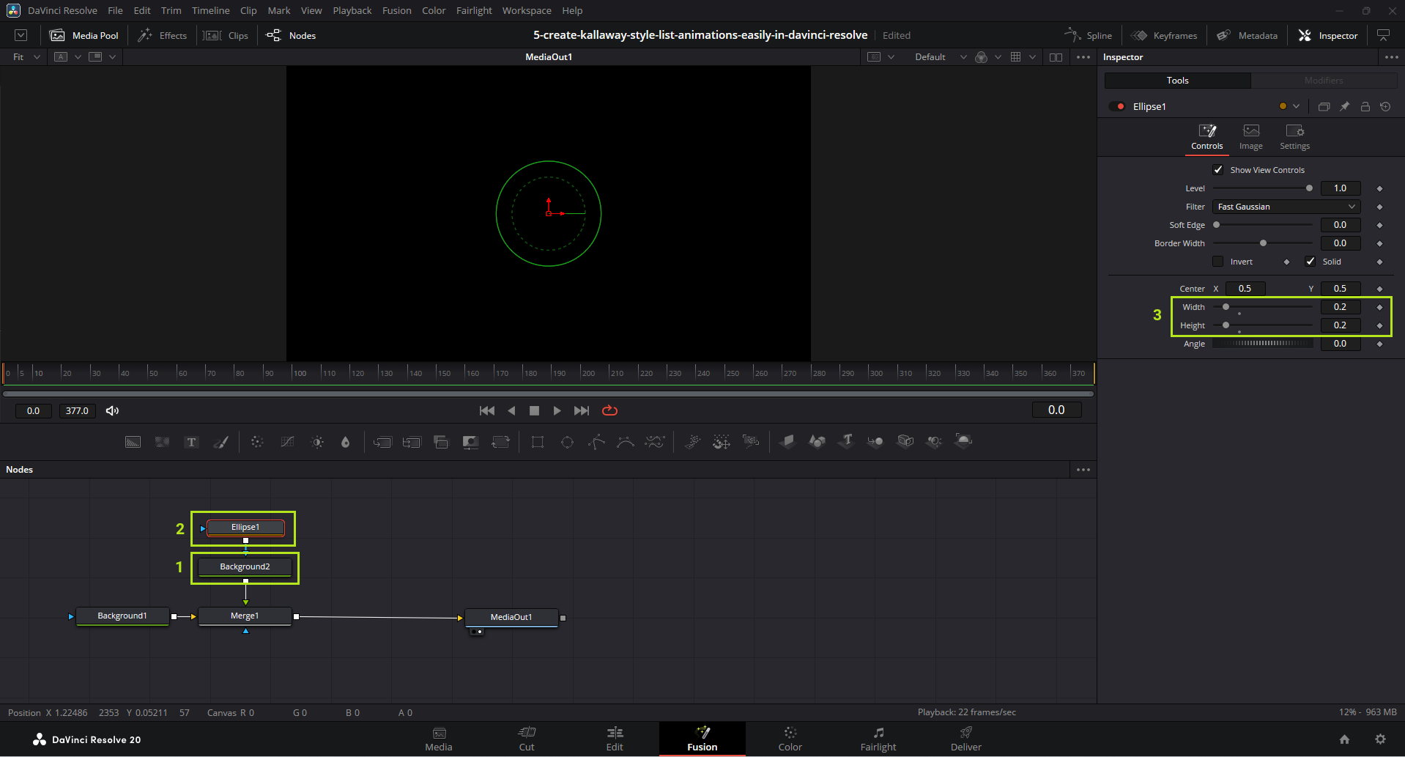
Task: Open the Fusion menu
Action: pyautogui.click(x=396, y=10)
